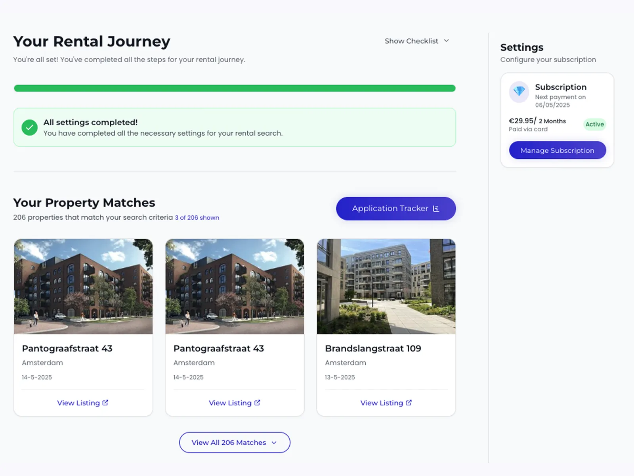
Task: Click the second Pantograafstraat 43 property photo
Action: 235,286
